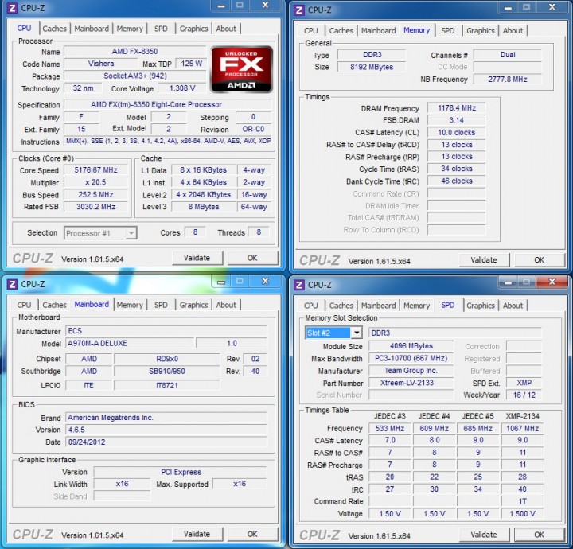This screenshot has height=549, width=573.
Task: Click OK in the Mainboard tab window
Action: [252, 534]
